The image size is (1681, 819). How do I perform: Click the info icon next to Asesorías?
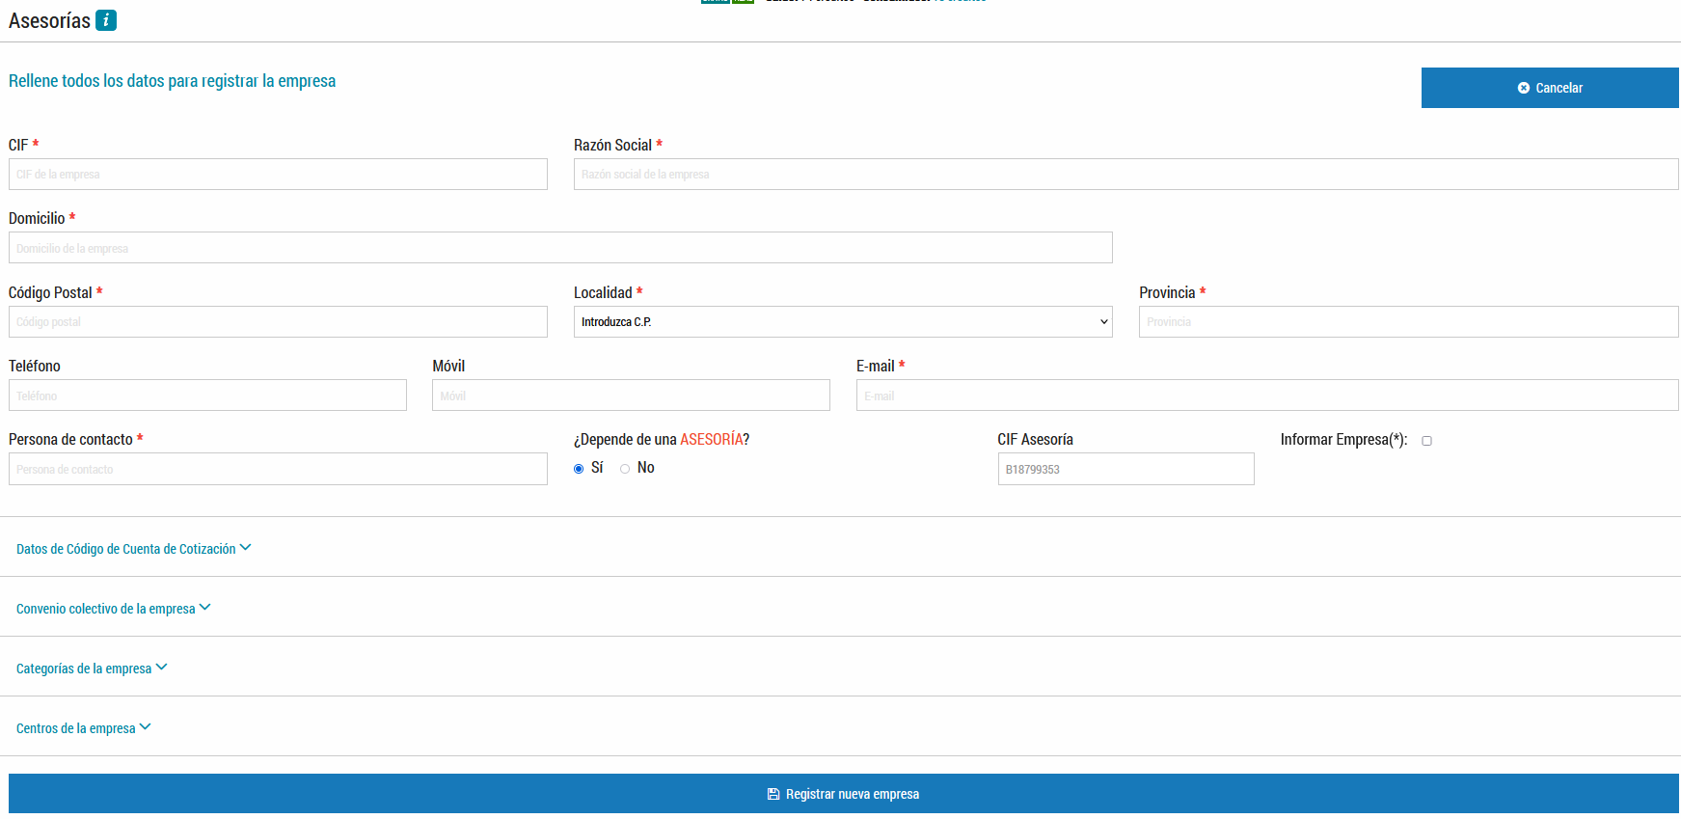[x=106, y=20]
